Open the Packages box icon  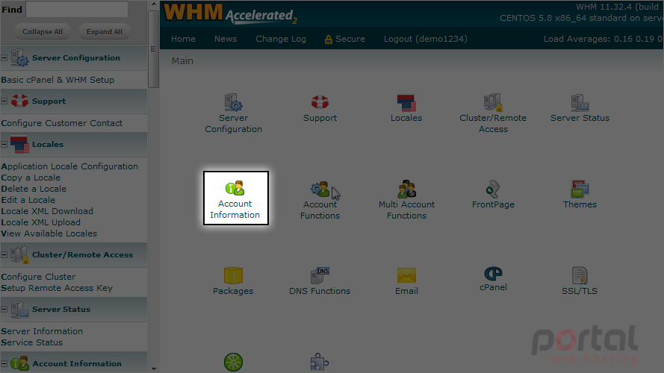pyautogui.click(x=233, y=275)
